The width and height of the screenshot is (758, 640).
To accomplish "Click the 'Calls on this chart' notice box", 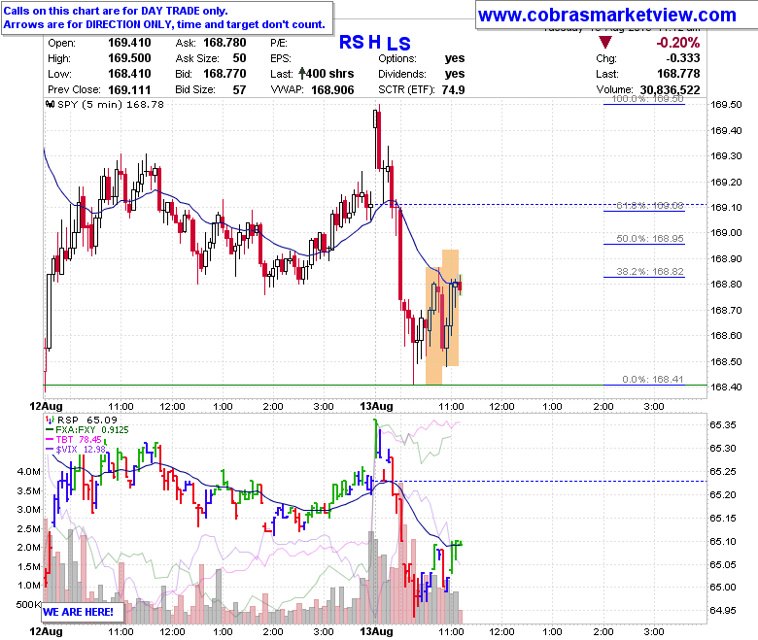I will tap(167, 17).
